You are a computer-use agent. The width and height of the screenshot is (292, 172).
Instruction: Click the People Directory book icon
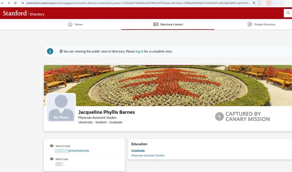250,24
